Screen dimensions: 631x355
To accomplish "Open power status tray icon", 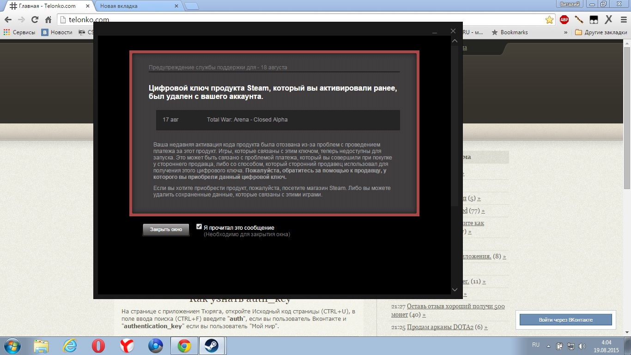I will click(x=560, y=346).
